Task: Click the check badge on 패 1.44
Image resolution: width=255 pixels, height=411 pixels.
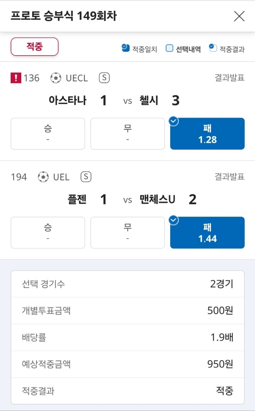Action: 174,220
